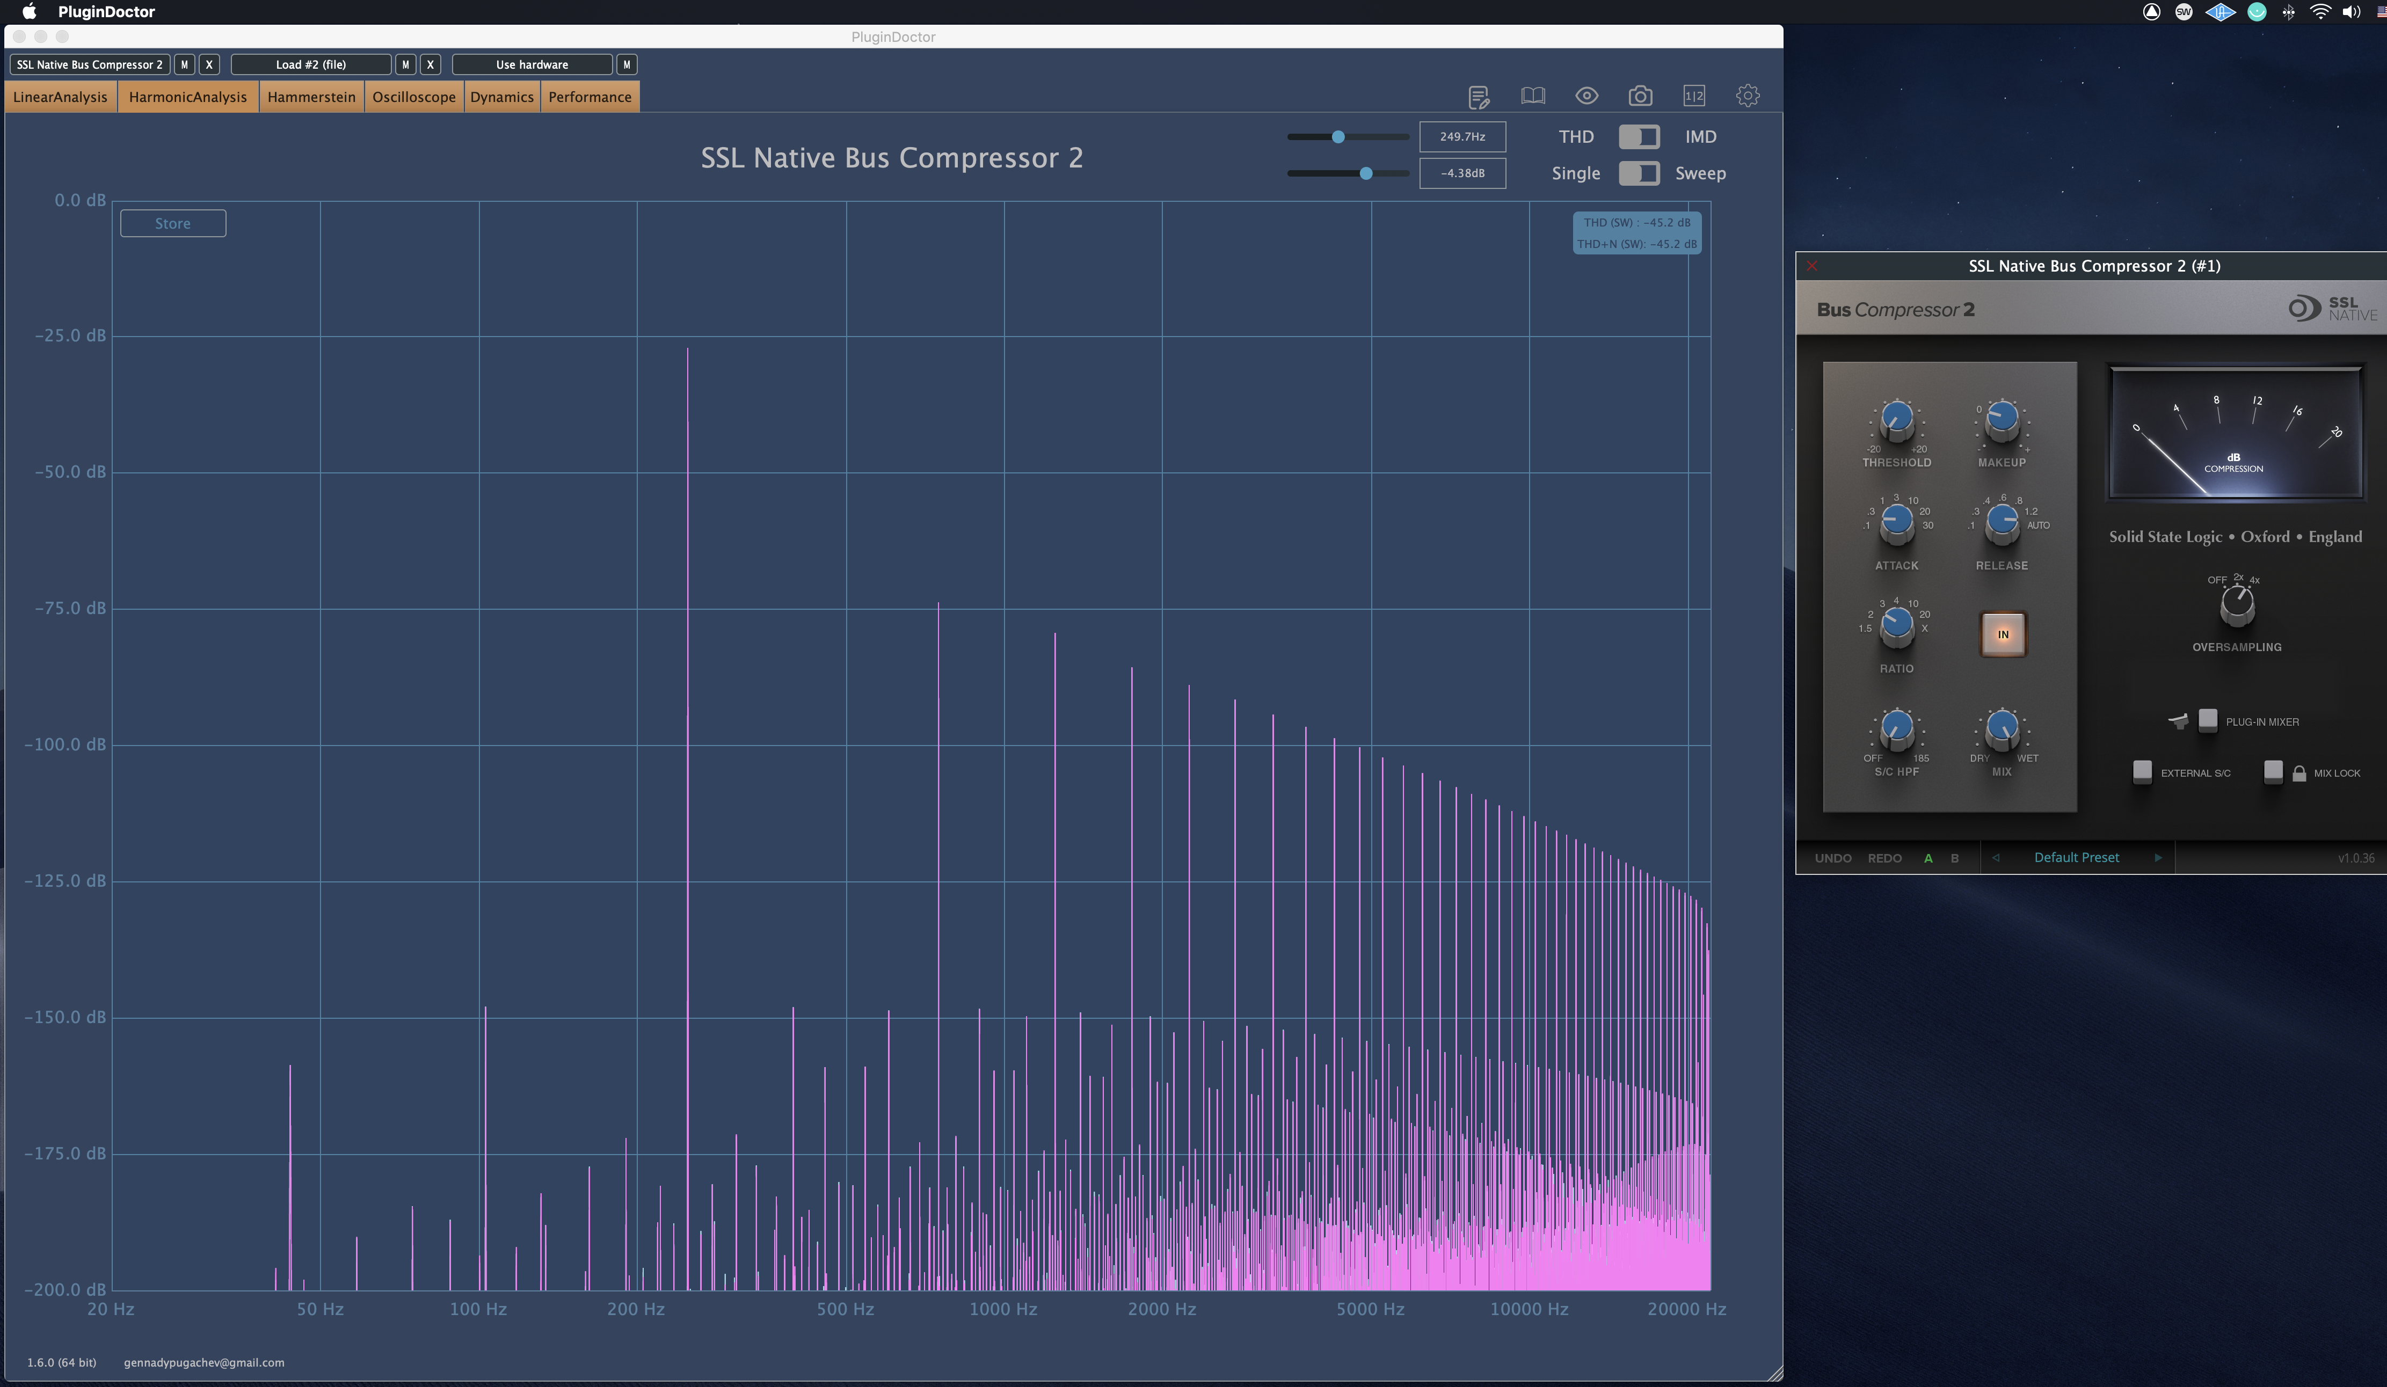Image resolution: width=2387 pixels, height=1387 pixels.
Task: Click M button next to SSL compressor slot
Action: 185,64
